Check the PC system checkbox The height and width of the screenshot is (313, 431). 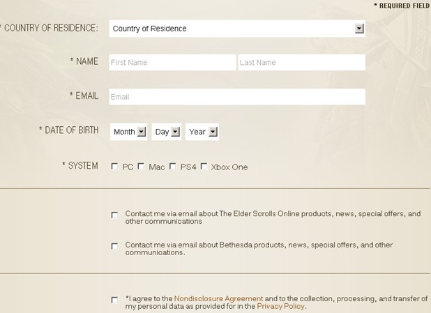coord(114,167)
